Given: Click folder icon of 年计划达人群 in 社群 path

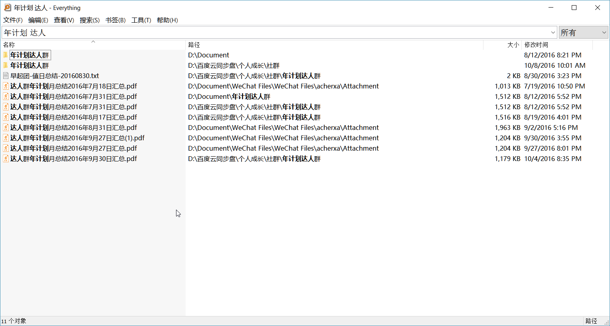Looking at the screenshot, I should tap(6, 65).
